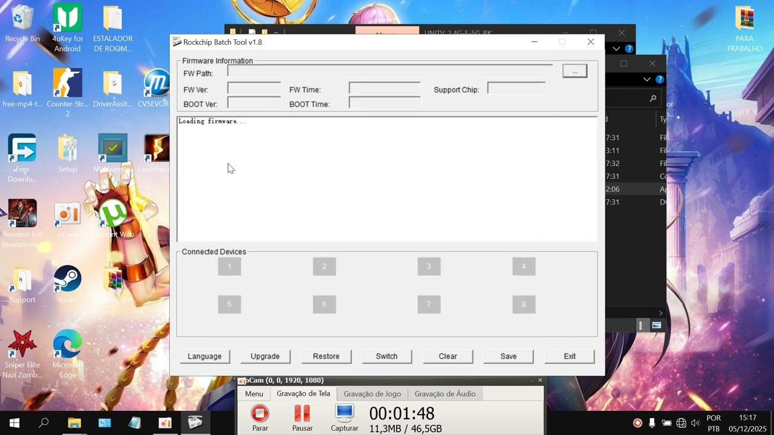
Task: Select the Rockchip Batch Tool taskbar icon
Action: [x=195, y=423]
